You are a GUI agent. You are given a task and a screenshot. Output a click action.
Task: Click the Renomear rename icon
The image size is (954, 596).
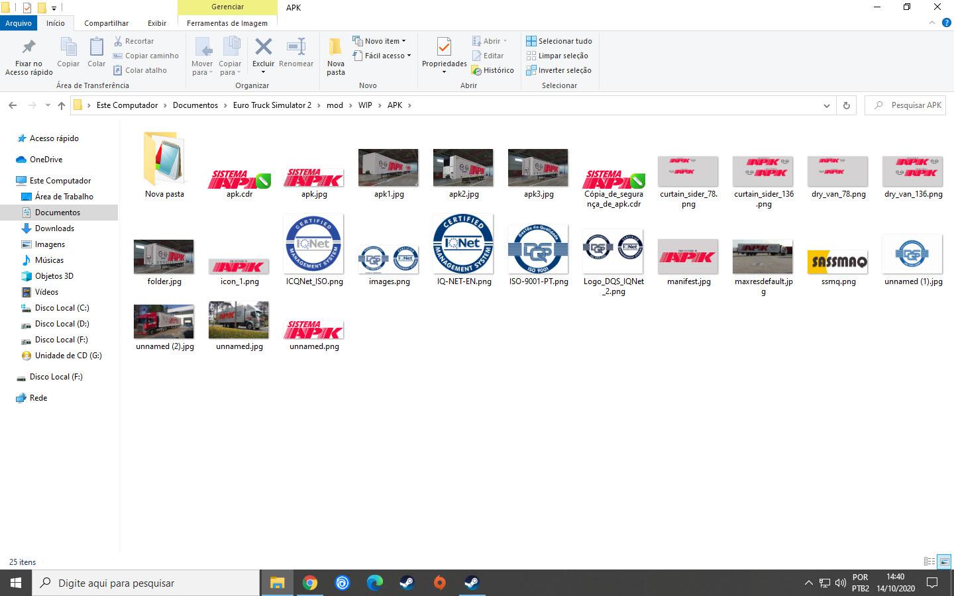pyautogui.click(x=295, y=48)
